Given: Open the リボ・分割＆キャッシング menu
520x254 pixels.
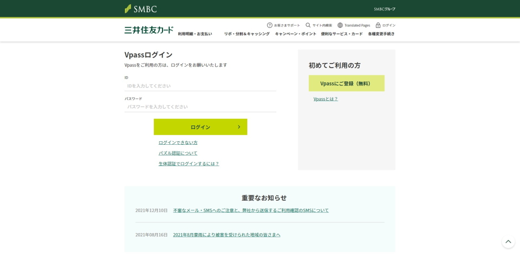Looking at the screenshot, I should [247, 34].
